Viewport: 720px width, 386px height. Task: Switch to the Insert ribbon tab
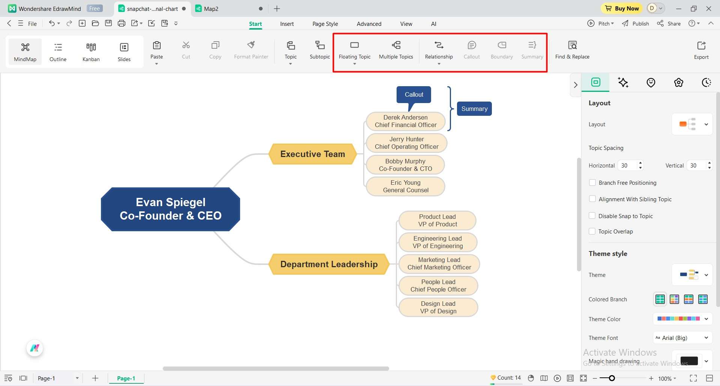pyautogui.click(x=287, y=23)
